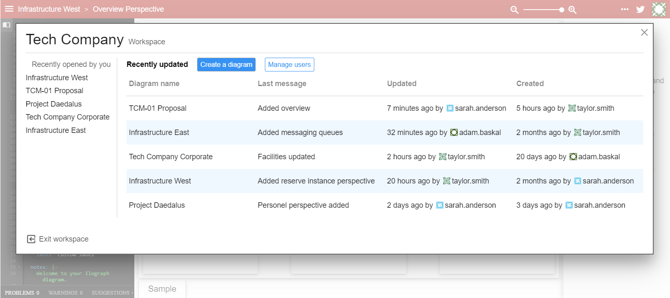
Task: Click the Create a diagram button
Action: coord(226,64)
